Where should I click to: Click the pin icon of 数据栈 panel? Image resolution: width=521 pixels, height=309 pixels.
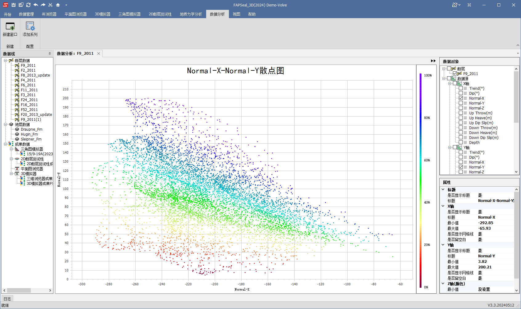click(x=50, y=54)
